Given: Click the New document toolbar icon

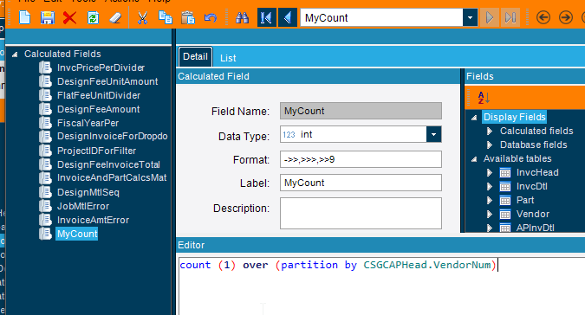Looking at the screenshot, I should [24, 17].
